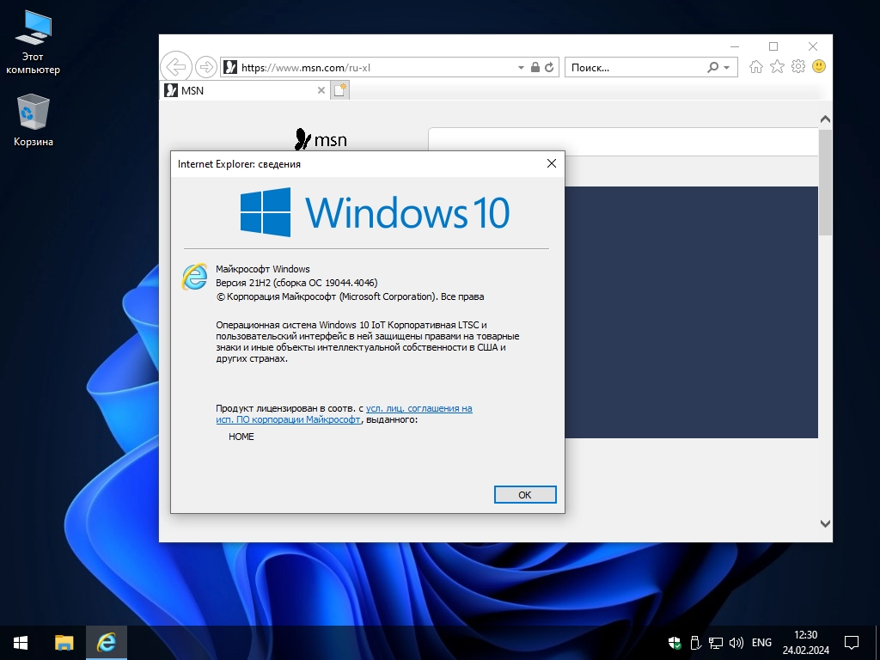The height and width of the screenshot is (660, 880).
Task: Open a new tab in Internet Explorer
Action: (340, 90)
